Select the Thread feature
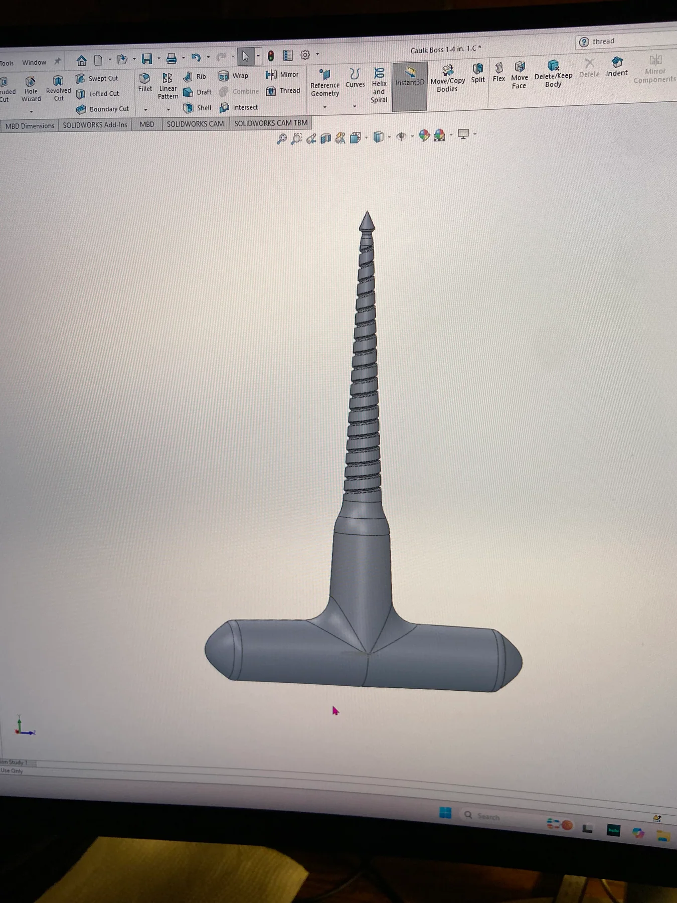677x903 pixels. [283, 91]
